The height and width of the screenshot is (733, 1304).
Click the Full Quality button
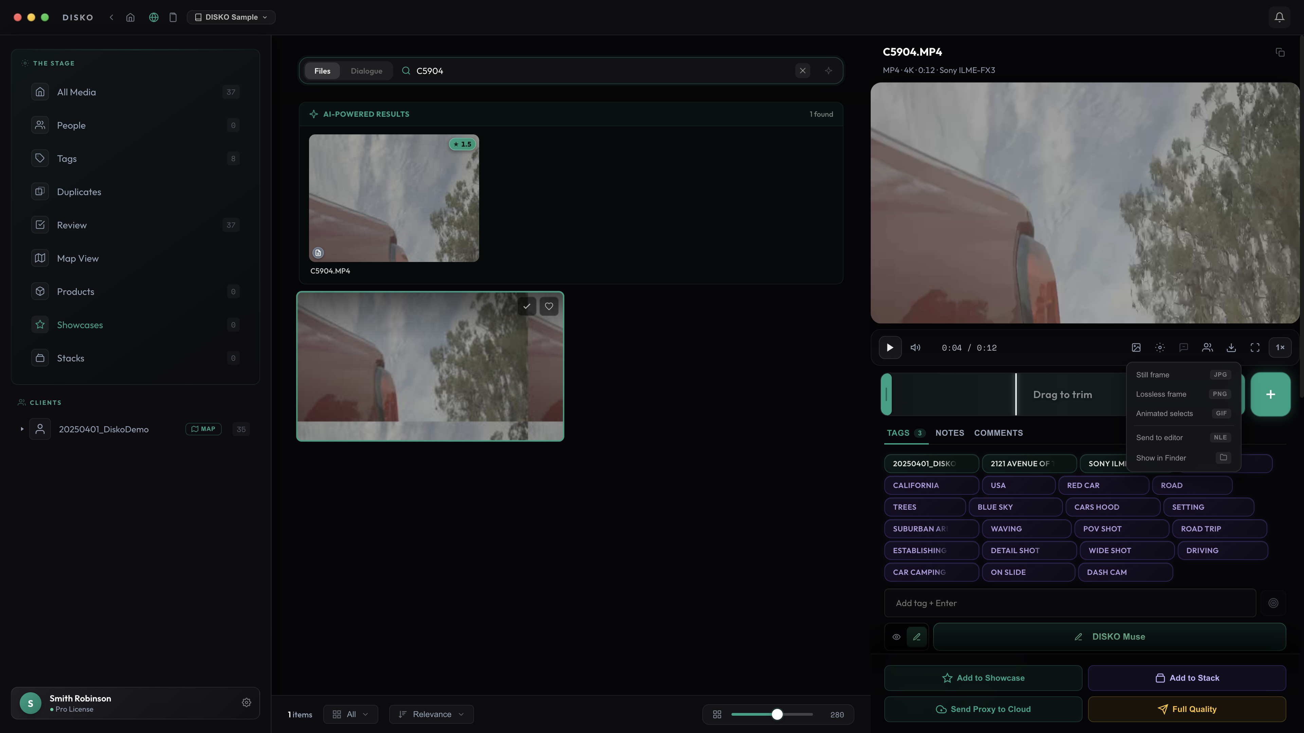[x=1187, y=709]
